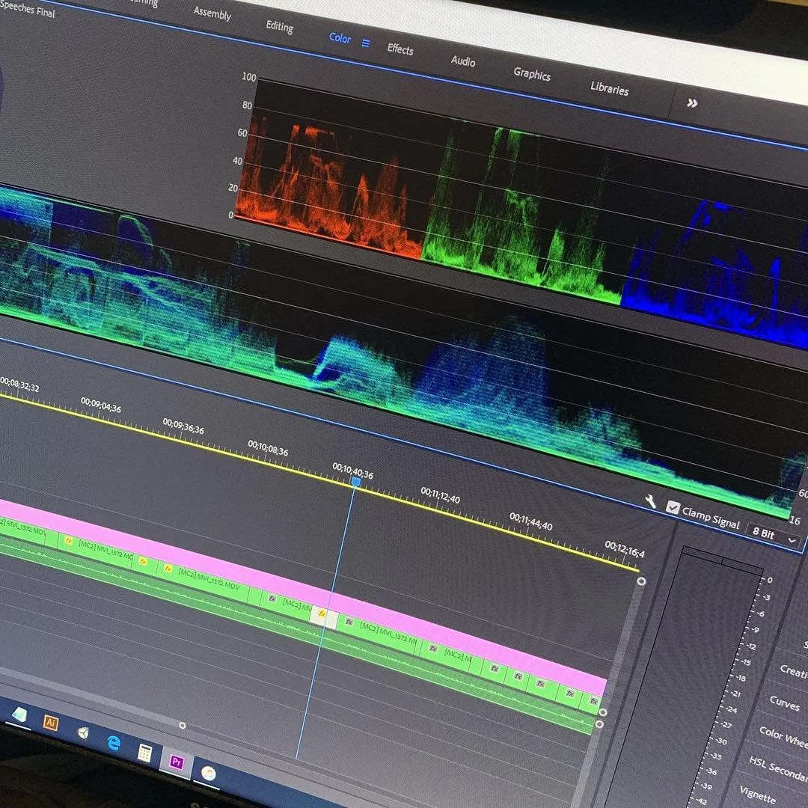Select the white highlighted clip under playhead
The image size is (808, 808).
pyautogui.click(x=324, y=618)
